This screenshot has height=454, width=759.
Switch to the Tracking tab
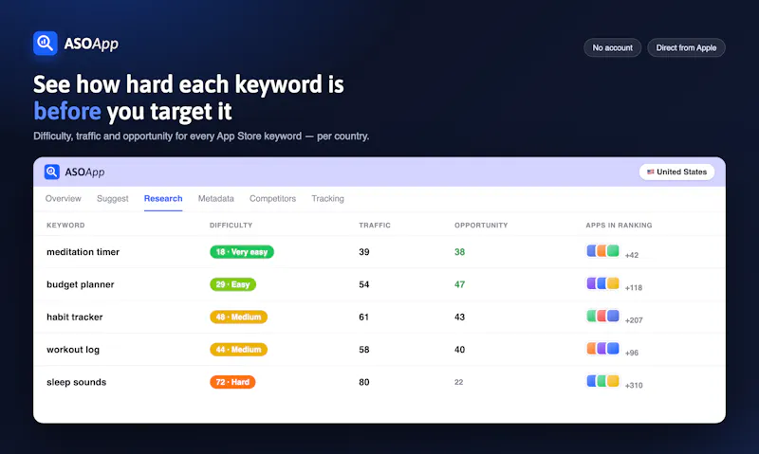click(x=327, y=199)
